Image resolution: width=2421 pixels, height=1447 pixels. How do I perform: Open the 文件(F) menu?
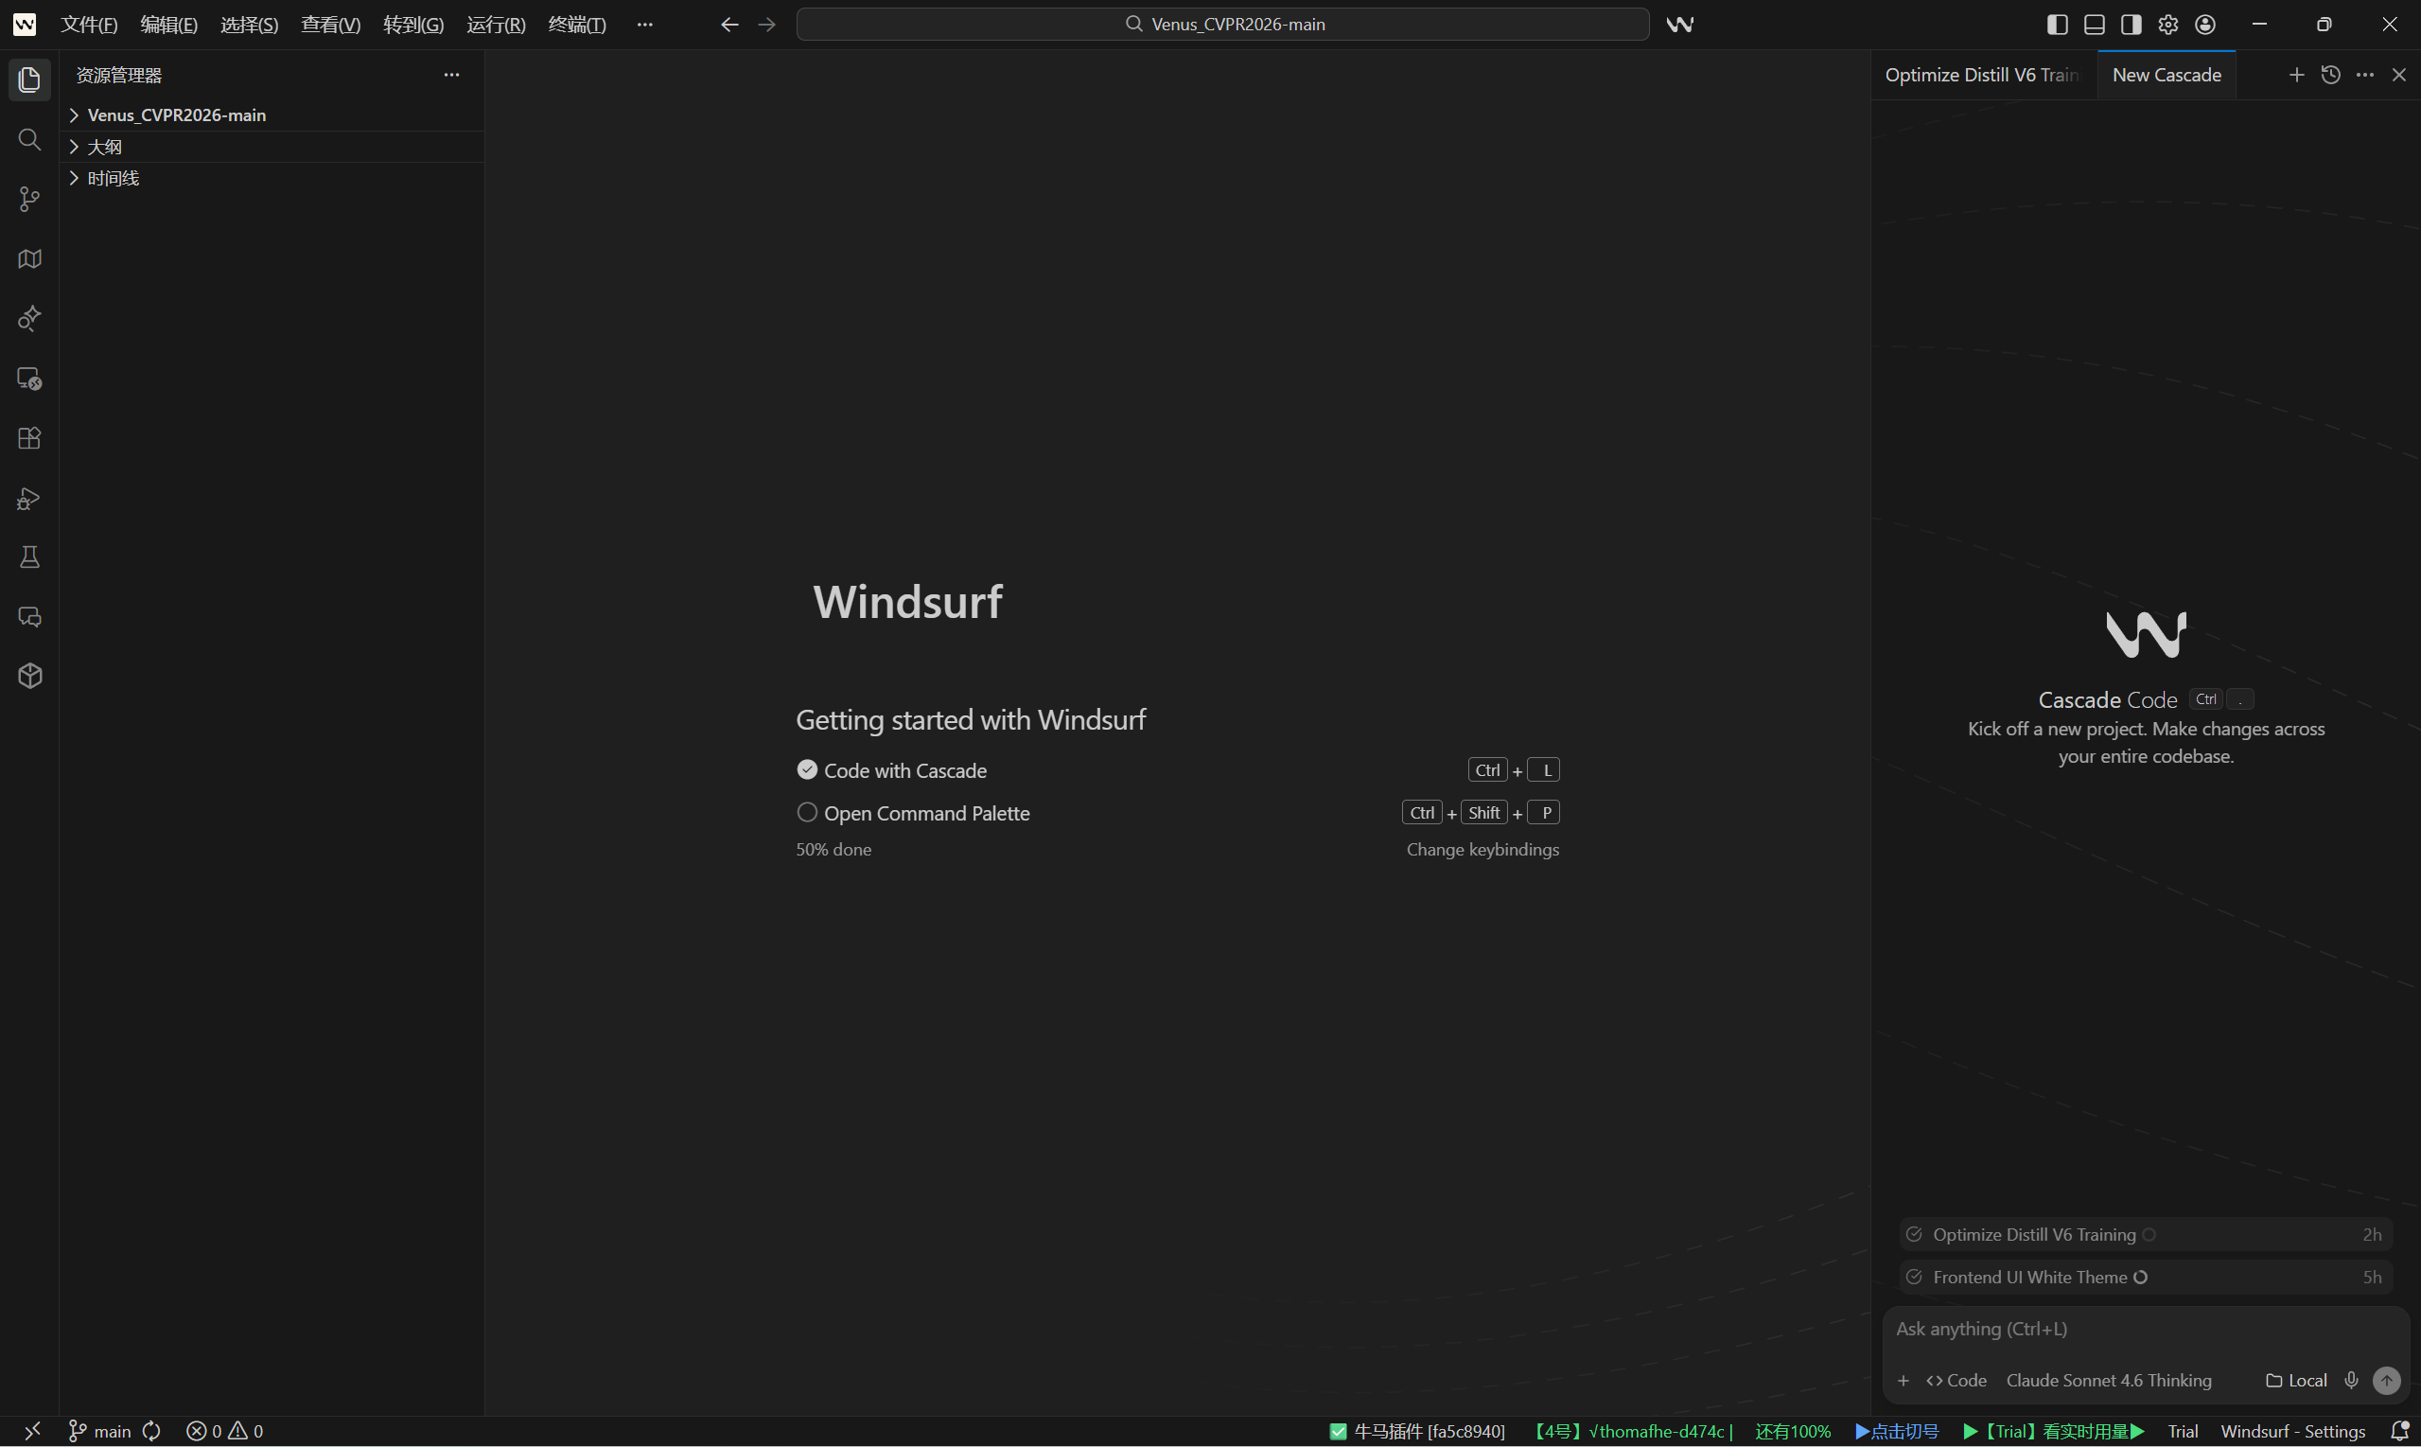click(89, 25)
